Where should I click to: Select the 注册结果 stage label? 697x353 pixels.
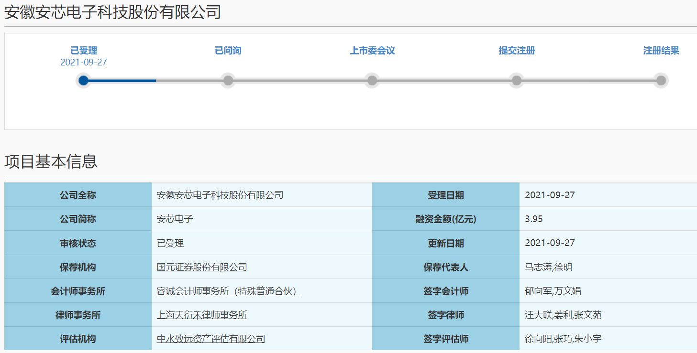[x=661, y=51]
